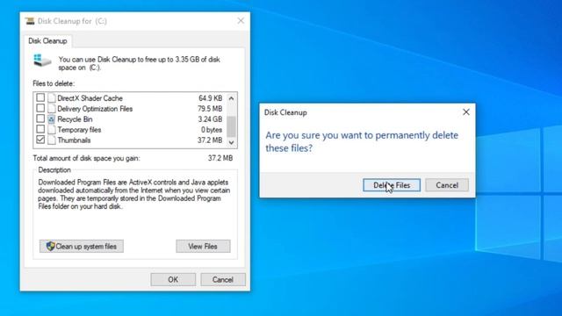Click the 64.9 KB size value
This screenshot has width=562, height=316.
click(211, 98)
